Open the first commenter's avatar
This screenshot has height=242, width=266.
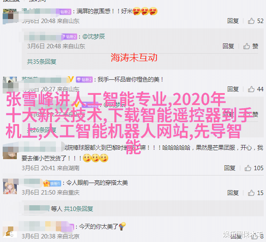pyautogui.click(x=10, y=16)
